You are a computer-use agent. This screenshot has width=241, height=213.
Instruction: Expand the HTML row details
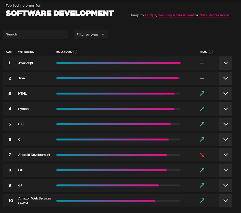coord(225,94)
